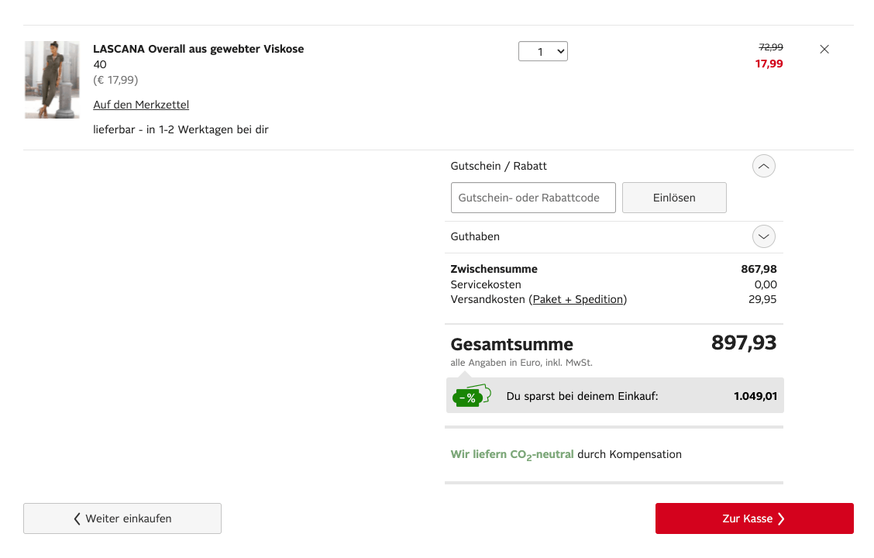Viewport: 874px width, 558px height.
Task: Remove LASCANA Overall with the X icon
Action: 824,49
